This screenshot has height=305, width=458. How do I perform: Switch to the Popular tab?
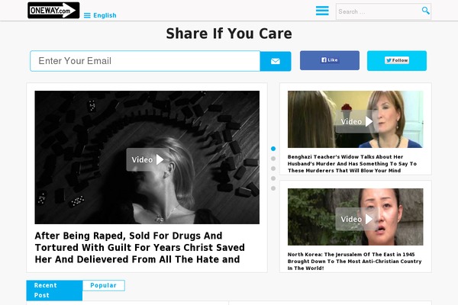point(103,285)
